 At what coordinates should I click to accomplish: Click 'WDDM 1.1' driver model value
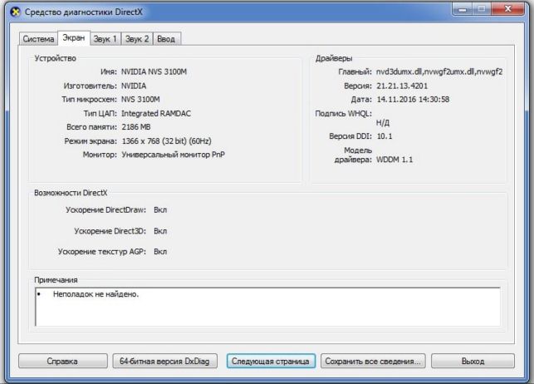tap(394, 160)
